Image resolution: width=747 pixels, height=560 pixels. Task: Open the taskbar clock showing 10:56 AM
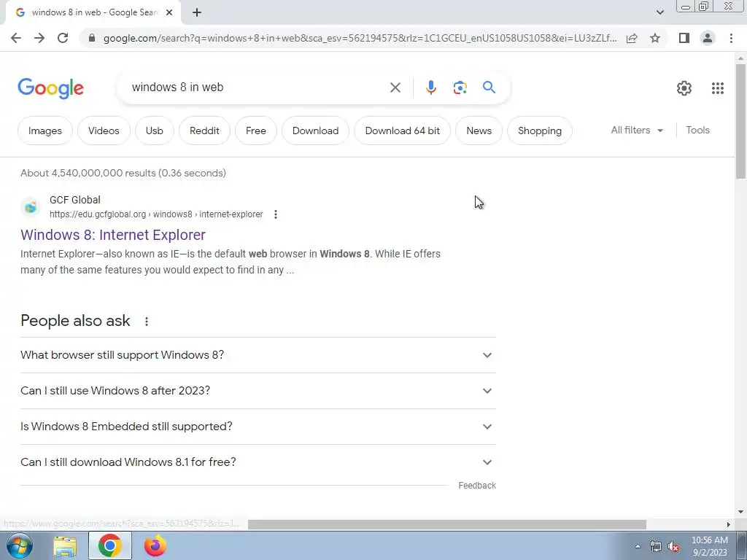click(709, 546)
